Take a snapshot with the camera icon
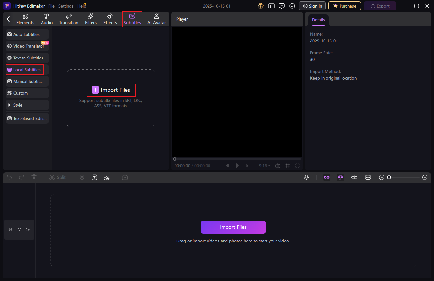This screenshot has height=281, width=434. 277,166
